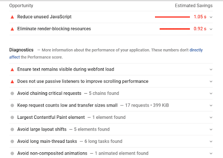Click the 0.92 s estimated savings bar
Image resolution: width=223 pixels, height=158 pixels.
(x=175, y=29)
